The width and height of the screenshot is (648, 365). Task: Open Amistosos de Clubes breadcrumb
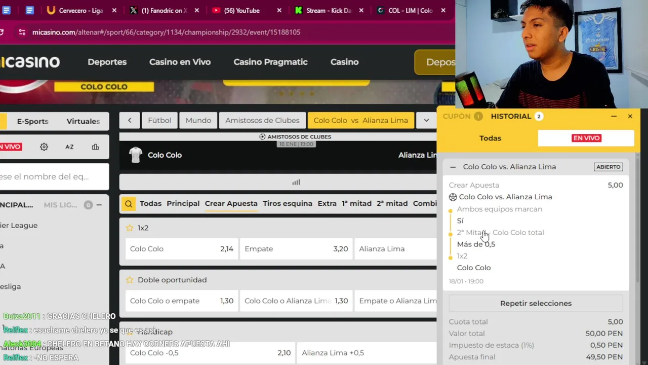(x=262, y=120)
